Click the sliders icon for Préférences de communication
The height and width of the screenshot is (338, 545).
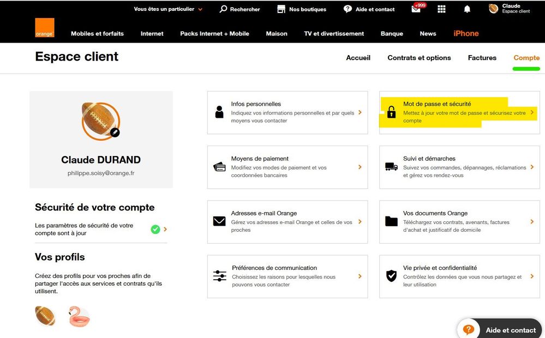[x=220, y=276]
